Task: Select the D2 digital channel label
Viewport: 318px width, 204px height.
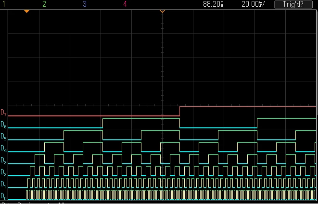Action: coord(4,172)
